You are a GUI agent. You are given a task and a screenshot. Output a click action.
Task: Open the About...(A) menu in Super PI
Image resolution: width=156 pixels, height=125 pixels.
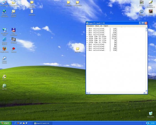[99, 26]
